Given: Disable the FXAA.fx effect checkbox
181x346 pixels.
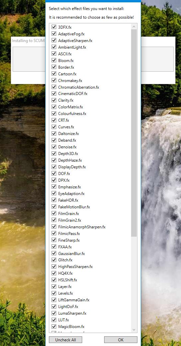Looking at the screenshot, I should click(x=54, y=247).
